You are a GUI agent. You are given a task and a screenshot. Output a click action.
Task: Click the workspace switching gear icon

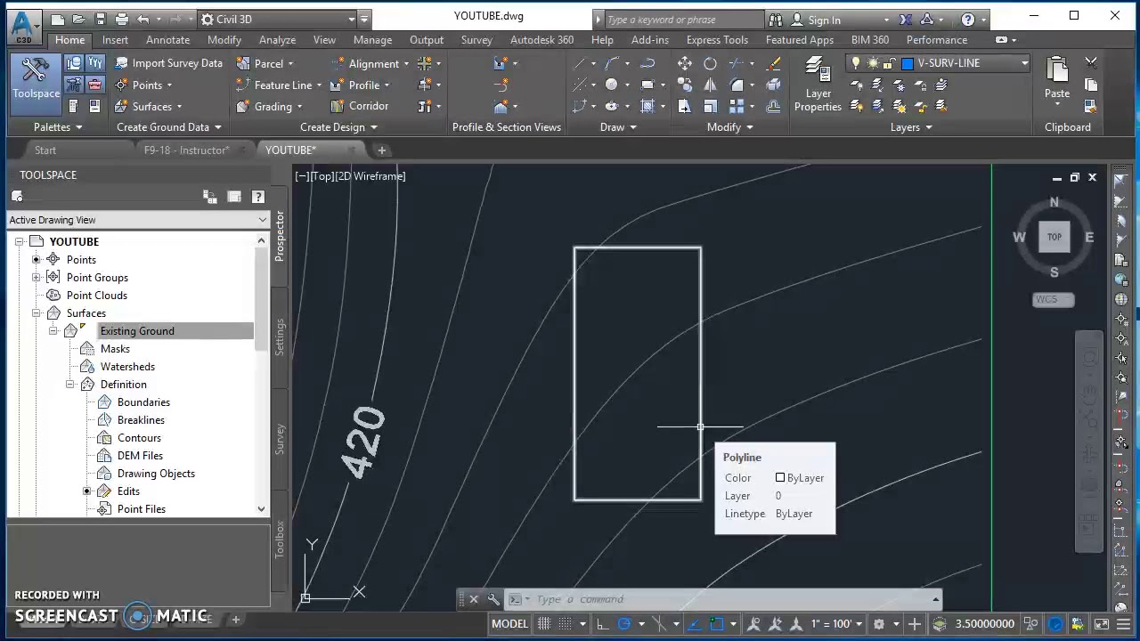(879, 624)
